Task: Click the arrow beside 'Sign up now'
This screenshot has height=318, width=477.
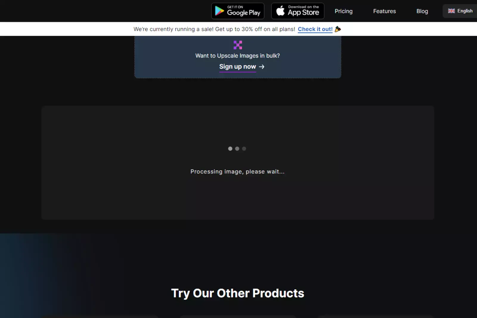Action: point(262,67)
